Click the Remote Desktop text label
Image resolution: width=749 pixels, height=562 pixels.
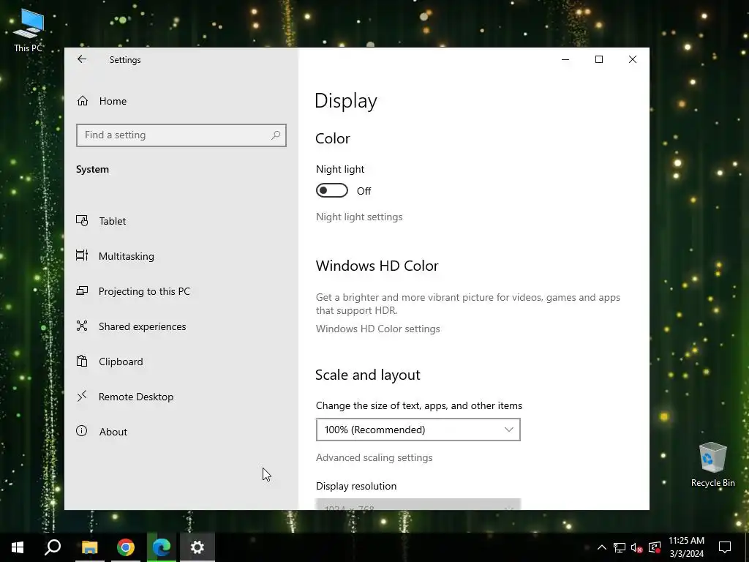click(136, 397)
